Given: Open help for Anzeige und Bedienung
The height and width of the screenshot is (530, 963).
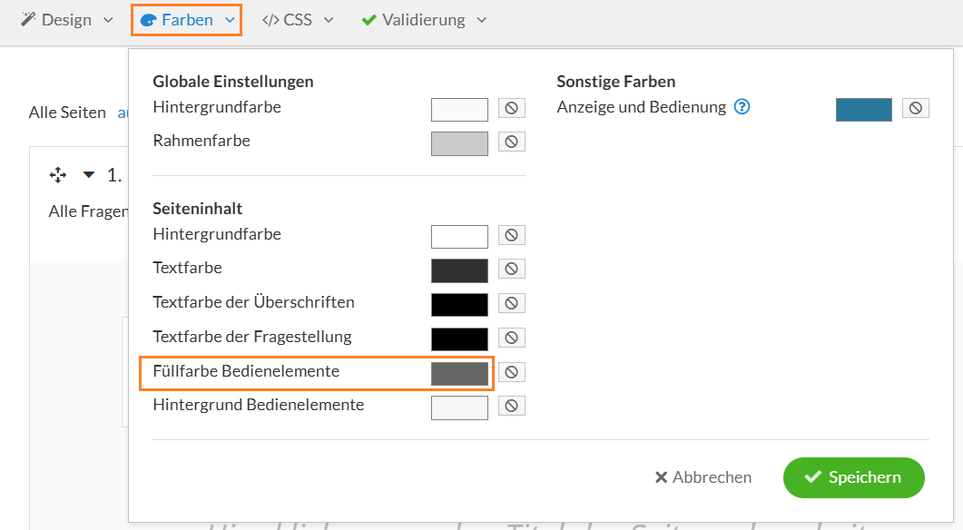Looking at the screenshot, I should (x=742, y=107).
